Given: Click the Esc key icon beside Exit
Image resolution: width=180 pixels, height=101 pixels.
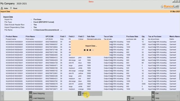Looking at the screenshot, I should [153, 94].
